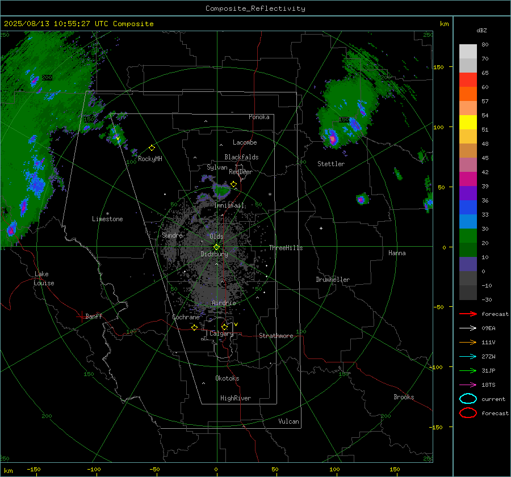511x477 pixels.
Task: Select the cyan 27ZW arrow symbol
Action: (468, 356)
